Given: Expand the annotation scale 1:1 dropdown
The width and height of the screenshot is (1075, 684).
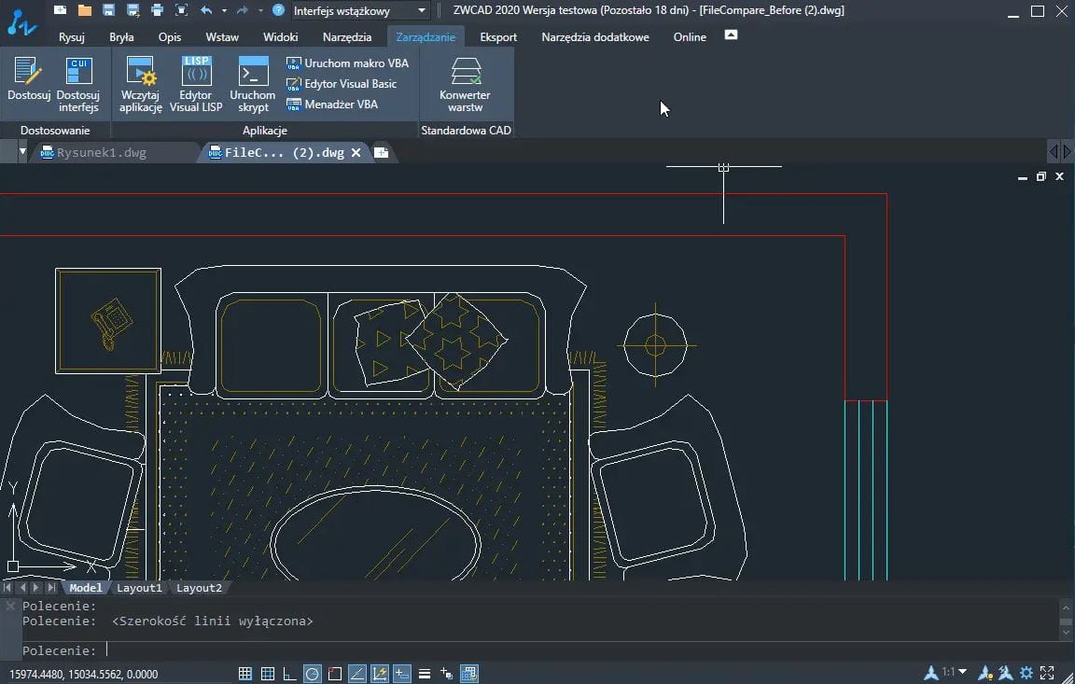Looking at the screenshot, I should point(963,673).
